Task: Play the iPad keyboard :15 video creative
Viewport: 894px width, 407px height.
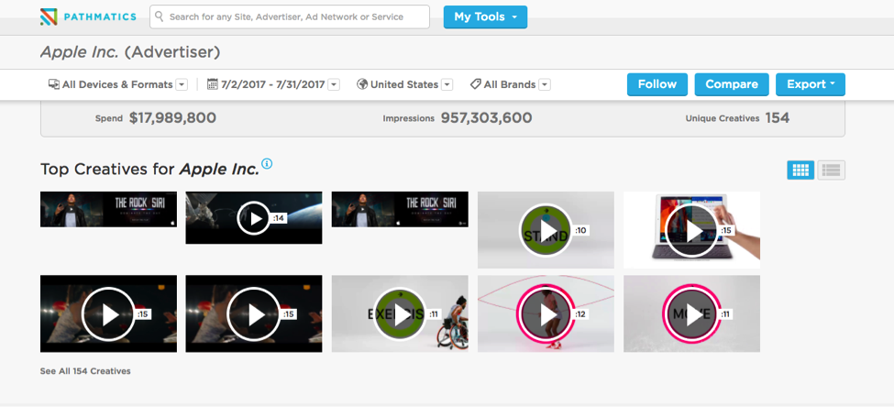Action: [x=691, y=230]
